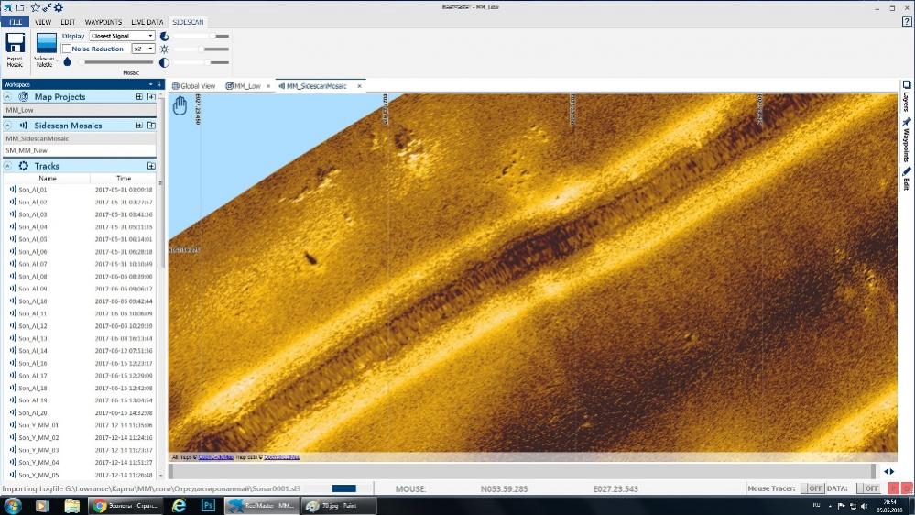
Task: Open the Display Closest Signal dropdown
Action: pyautogui.click(x=122, y=36)
